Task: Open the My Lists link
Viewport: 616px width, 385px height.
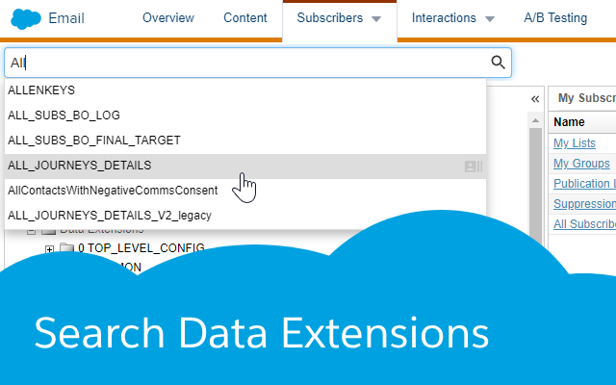Action: (575, 143)
